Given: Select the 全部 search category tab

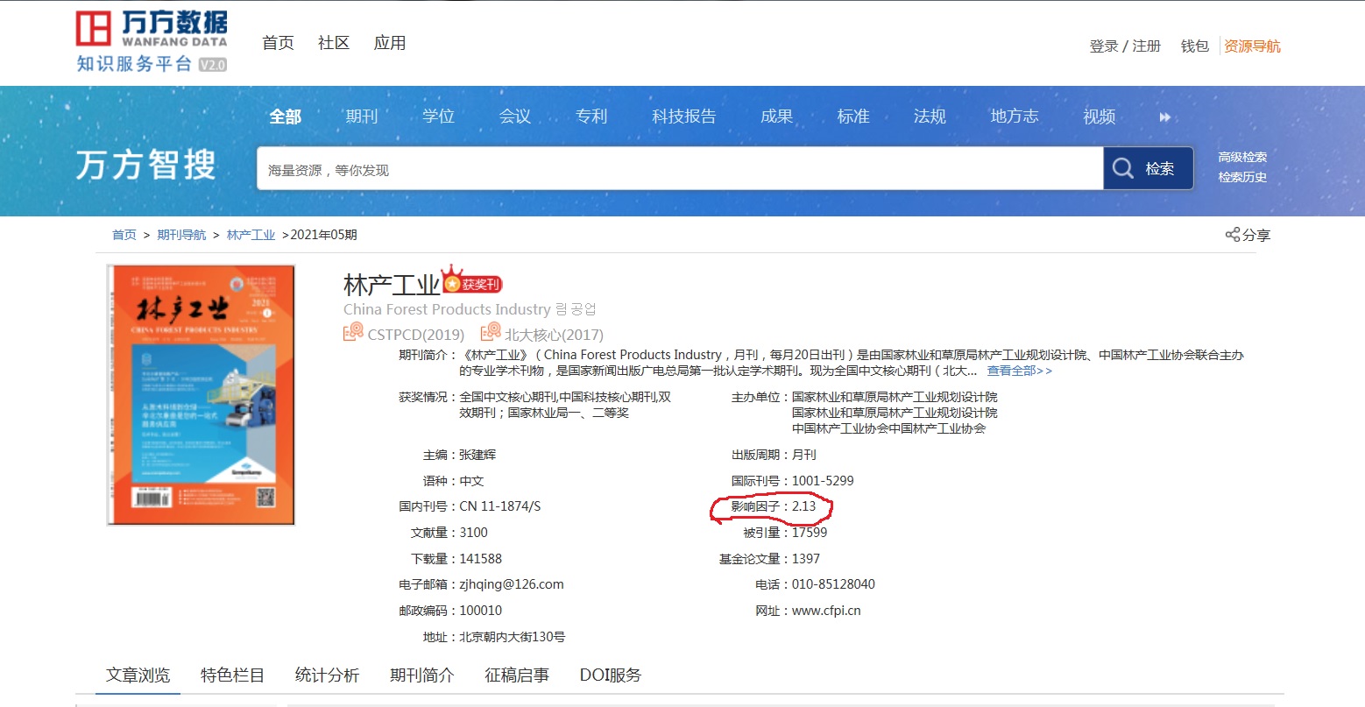Looking at the screenshot, I should pyautogui.click(x=285, y=117).
